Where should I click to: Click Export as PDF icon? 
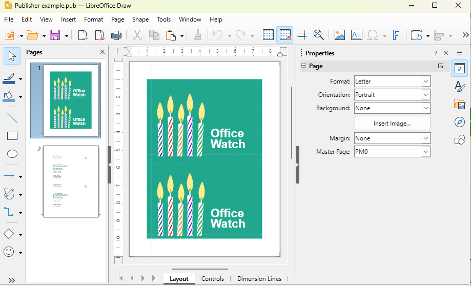click(99, 35)
